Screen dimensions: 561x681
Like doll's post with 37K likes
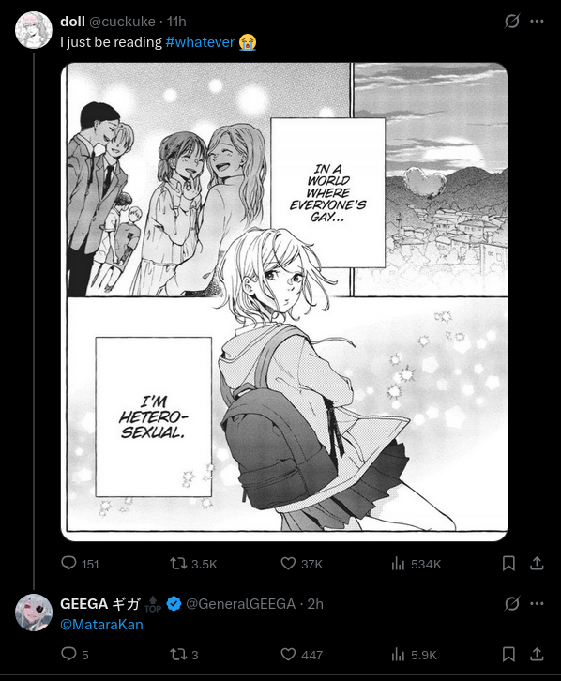coord(288,564)
